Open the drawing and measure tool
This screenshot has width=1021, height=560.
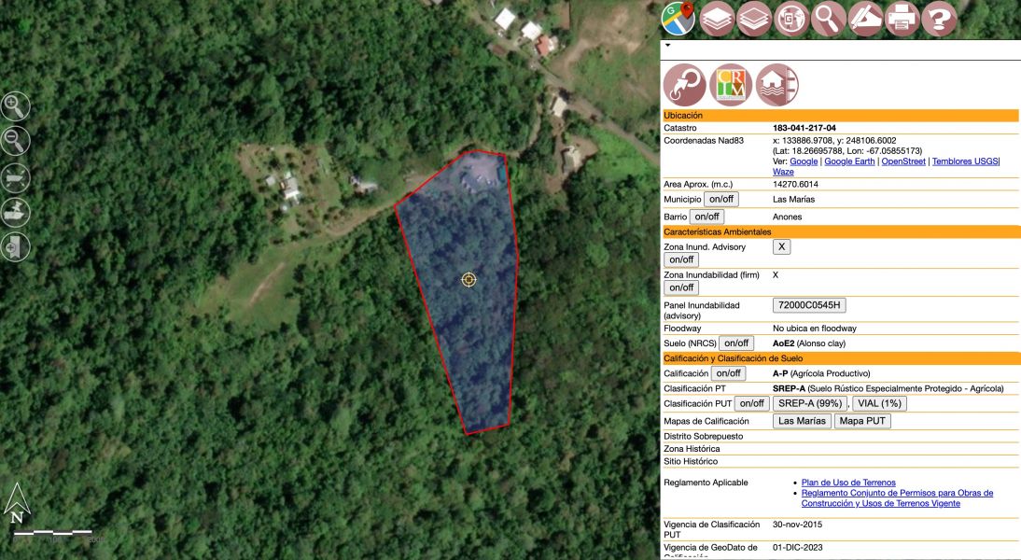click(864, 17)
